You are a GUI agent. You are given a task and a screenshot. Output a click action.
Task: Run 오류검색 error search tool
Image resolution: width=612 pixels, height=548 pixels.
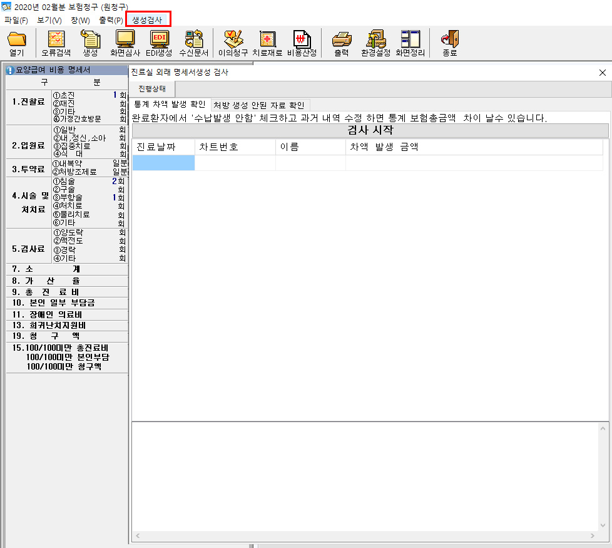tap(56, 43)
